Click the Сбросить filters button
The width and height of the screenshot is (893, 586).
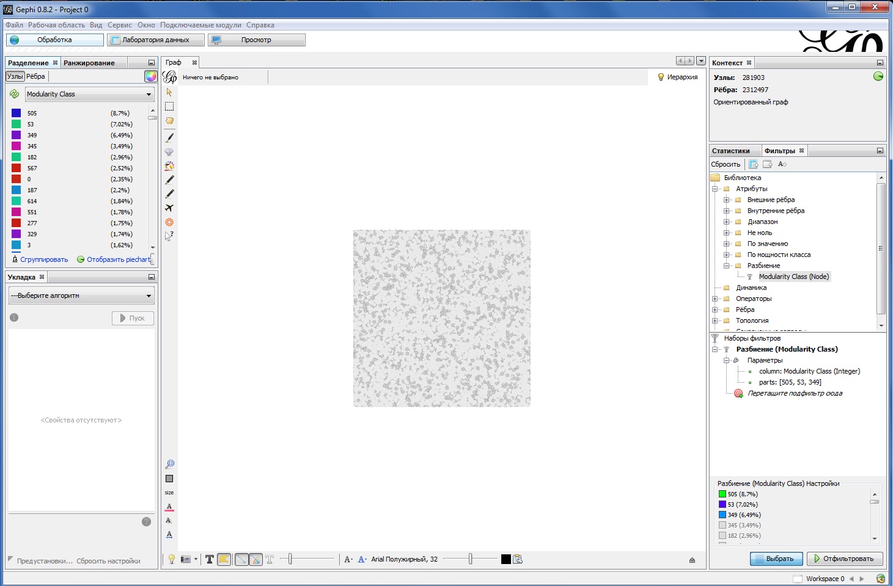(x=726, y=164)
